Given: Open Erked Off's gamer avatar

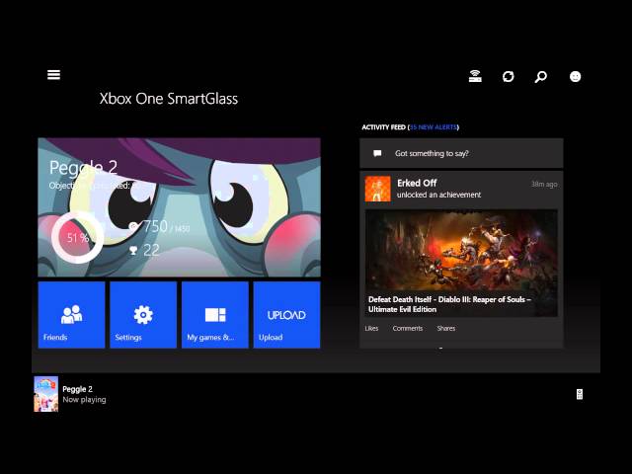Looking at the screenshot, I should point(377,189).
